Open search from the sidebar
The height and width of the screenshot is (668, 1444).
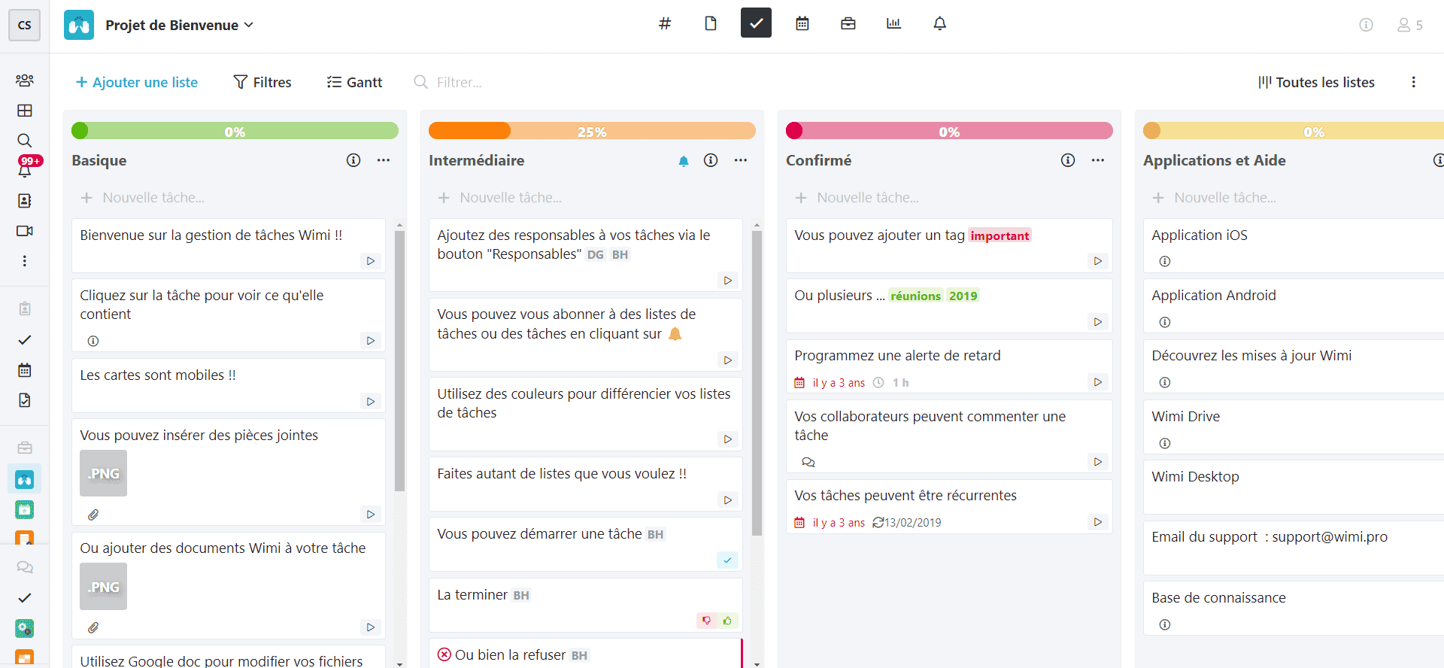tap(25, 141)
